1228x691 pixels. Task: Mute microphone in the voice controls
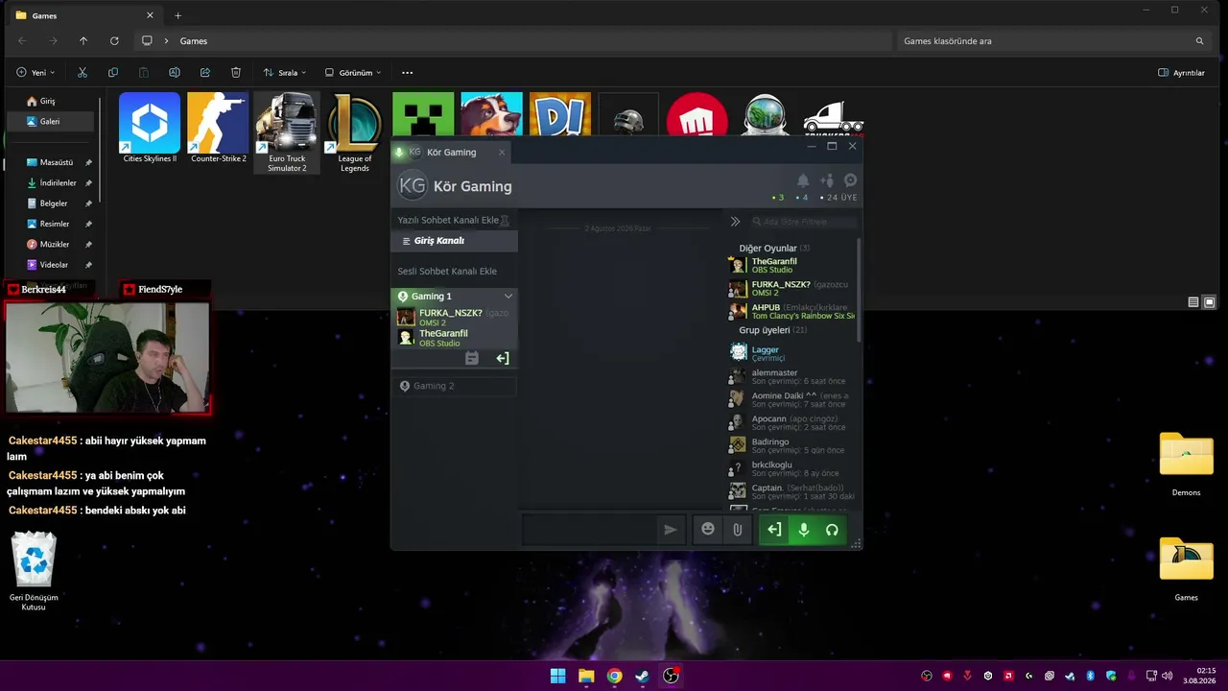point(804,529)
